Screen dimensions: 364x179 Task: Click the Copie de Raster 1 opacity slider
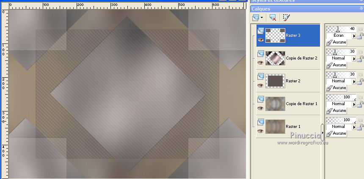point(341,97)
